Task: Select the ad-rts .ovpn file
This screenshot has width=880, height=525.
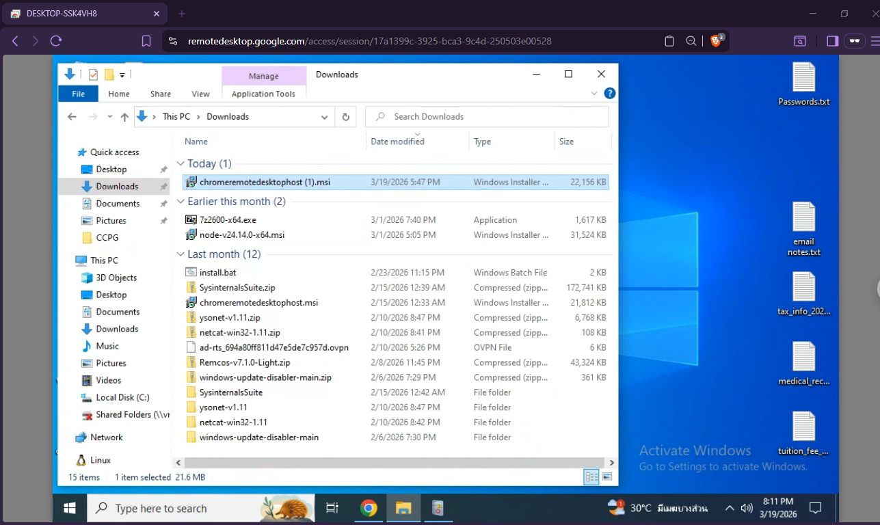Action: point(395,347)
